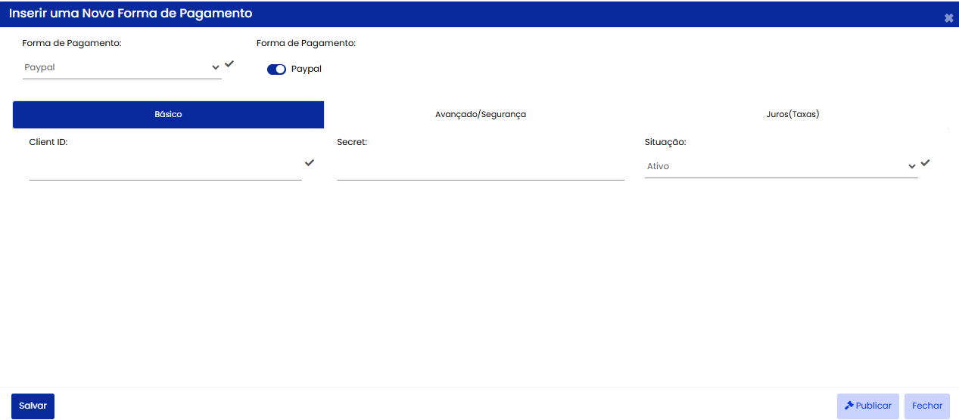
Task: Go to the Juros(Taxas) tab
Action: click(x=792, y=115)
